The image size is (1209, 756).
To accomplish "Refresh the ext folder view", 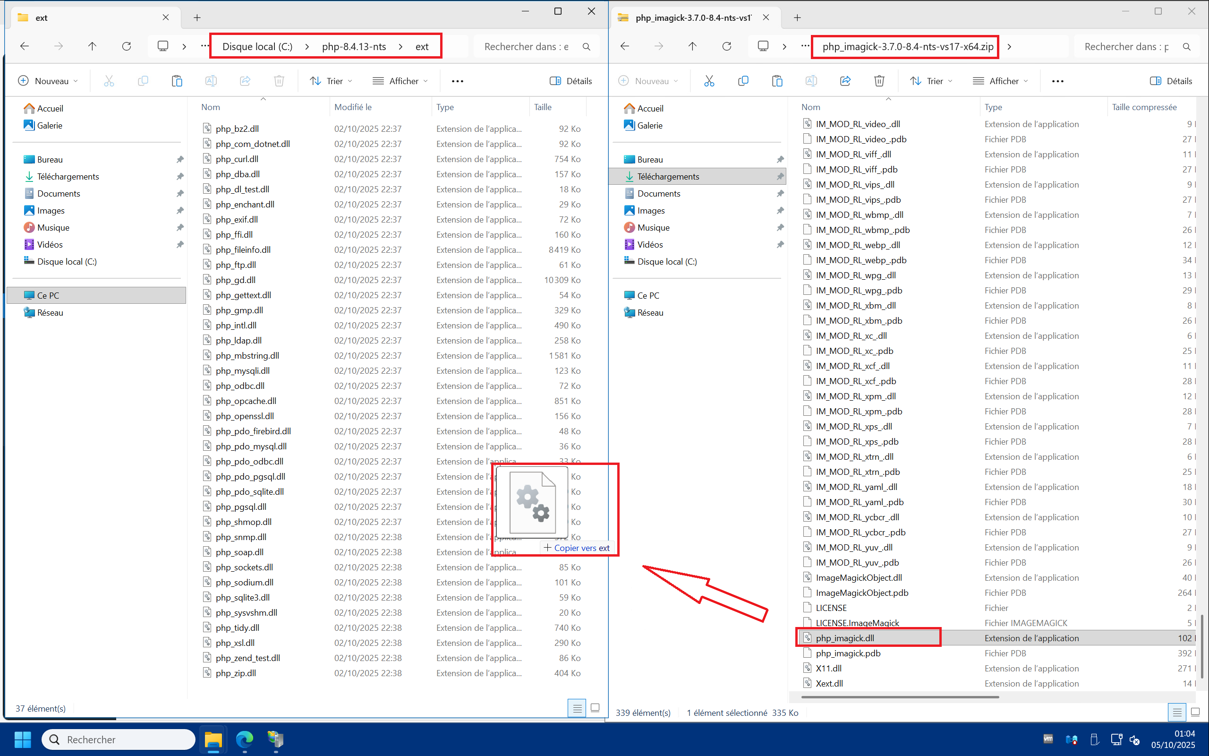I will pyautogui.click(x=127, y=46).
